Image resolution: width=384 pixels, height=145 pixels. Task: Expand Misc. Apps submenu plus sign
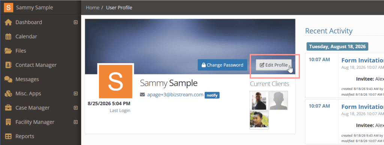[76, 94]
